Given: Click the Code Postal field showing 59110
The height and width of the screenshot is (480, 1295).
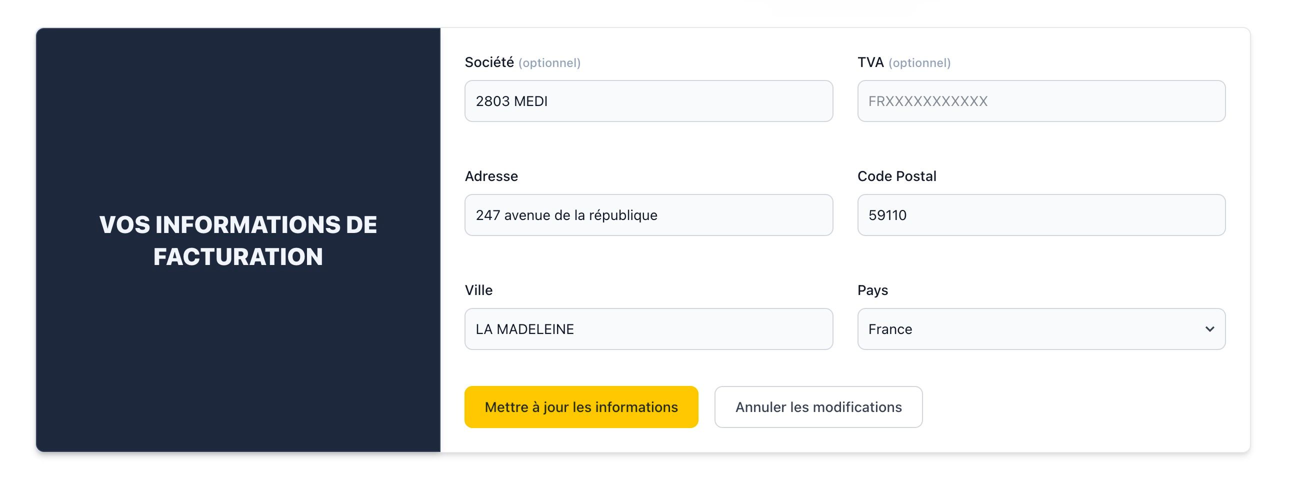Looking at the screenshot, I should coord(1040,215).
